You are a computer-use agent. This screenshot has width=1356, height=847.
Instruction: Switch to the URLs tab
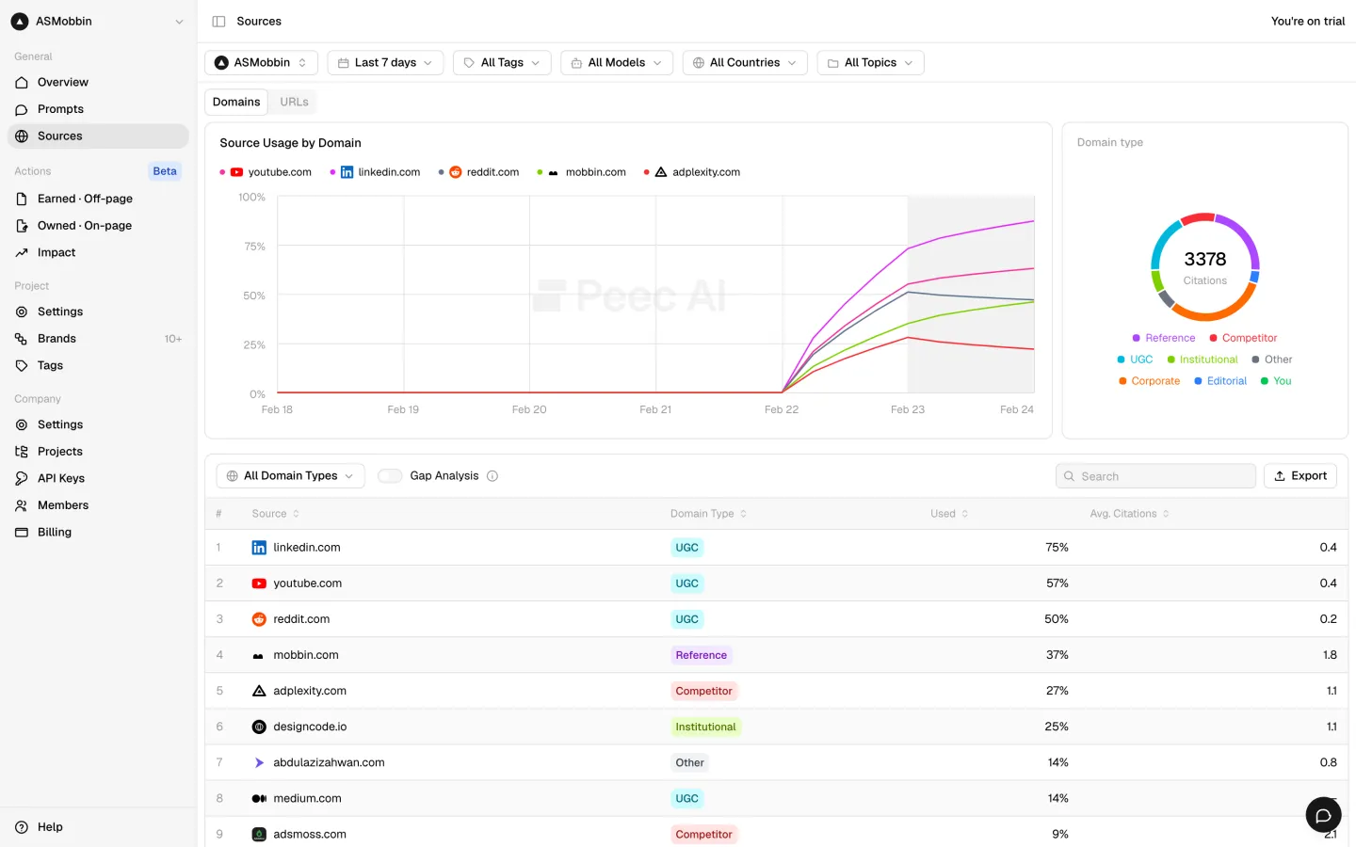pos(294,102)
